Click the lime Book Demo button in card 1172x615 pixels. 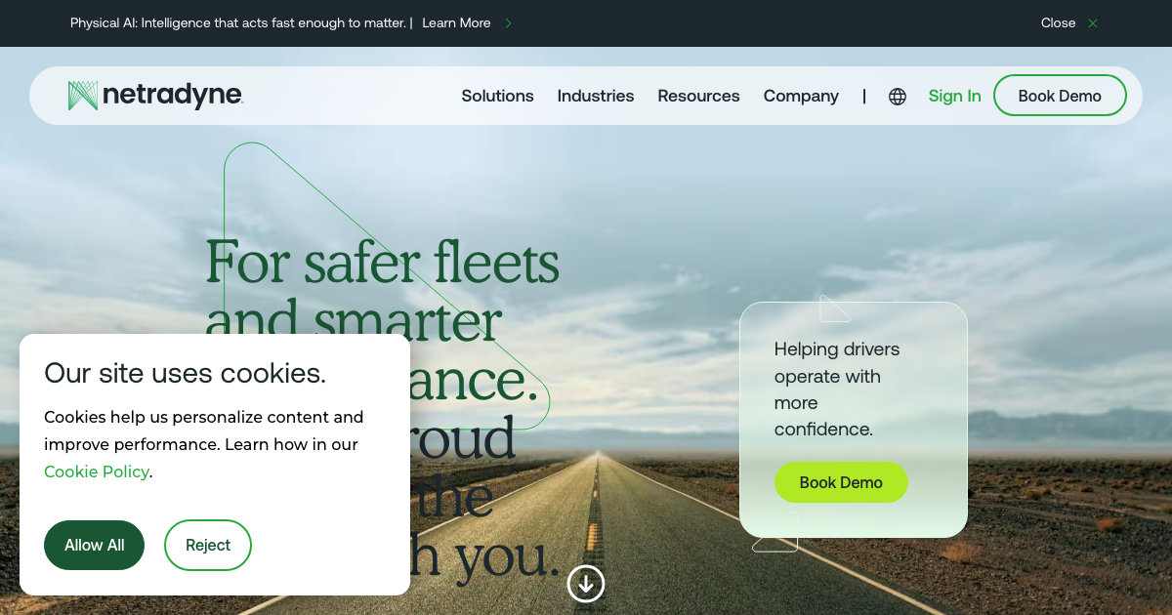tap(841, 482)
